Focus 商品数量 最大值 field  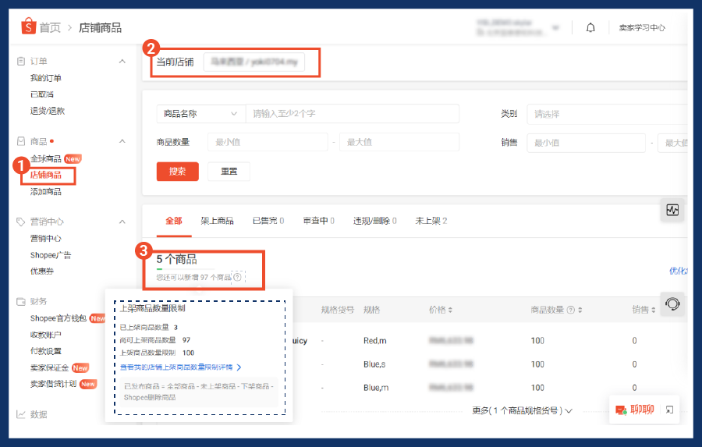399,142
